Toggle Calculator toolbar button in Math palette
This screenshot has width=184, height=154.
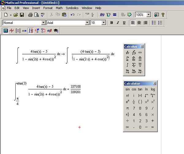click(x=6, y=31)
